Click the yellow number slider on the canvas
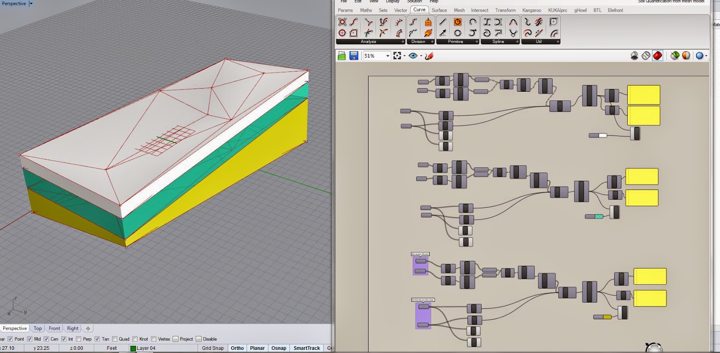 pos(602,317)
